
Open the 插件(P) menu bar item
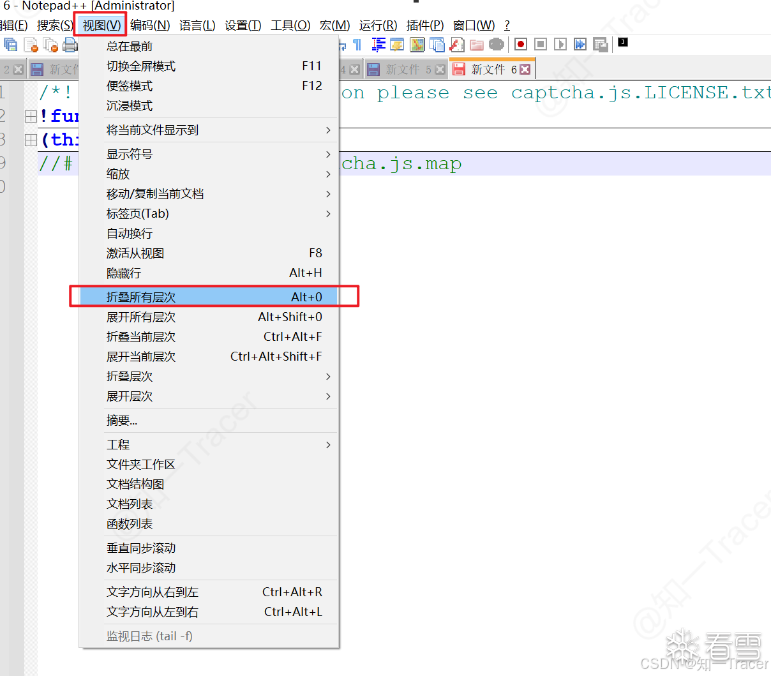click(425, 26)
